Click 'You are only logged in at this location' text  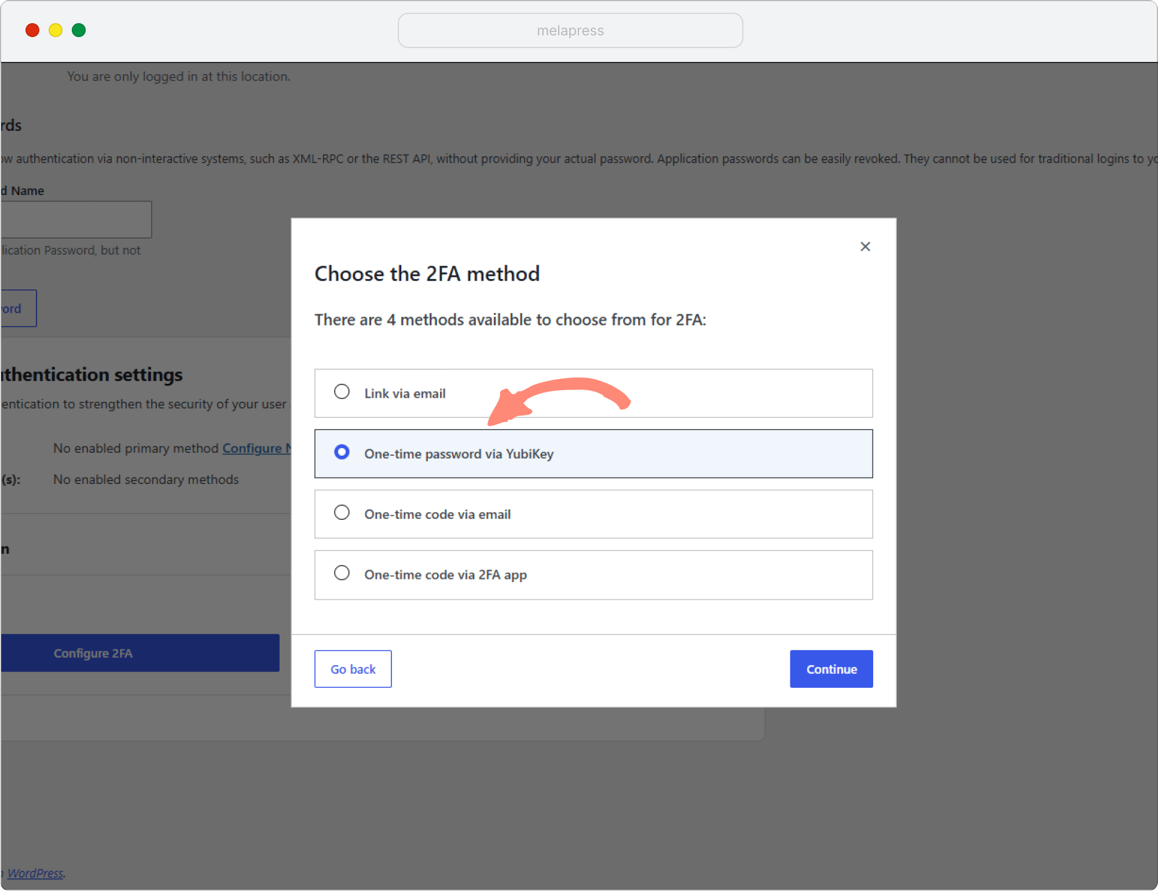(x=179, y=76)
